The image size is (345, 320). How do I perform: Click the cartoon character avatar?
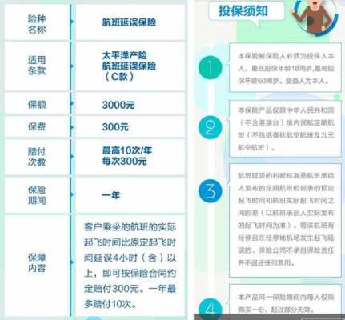(x=315, y=17)
